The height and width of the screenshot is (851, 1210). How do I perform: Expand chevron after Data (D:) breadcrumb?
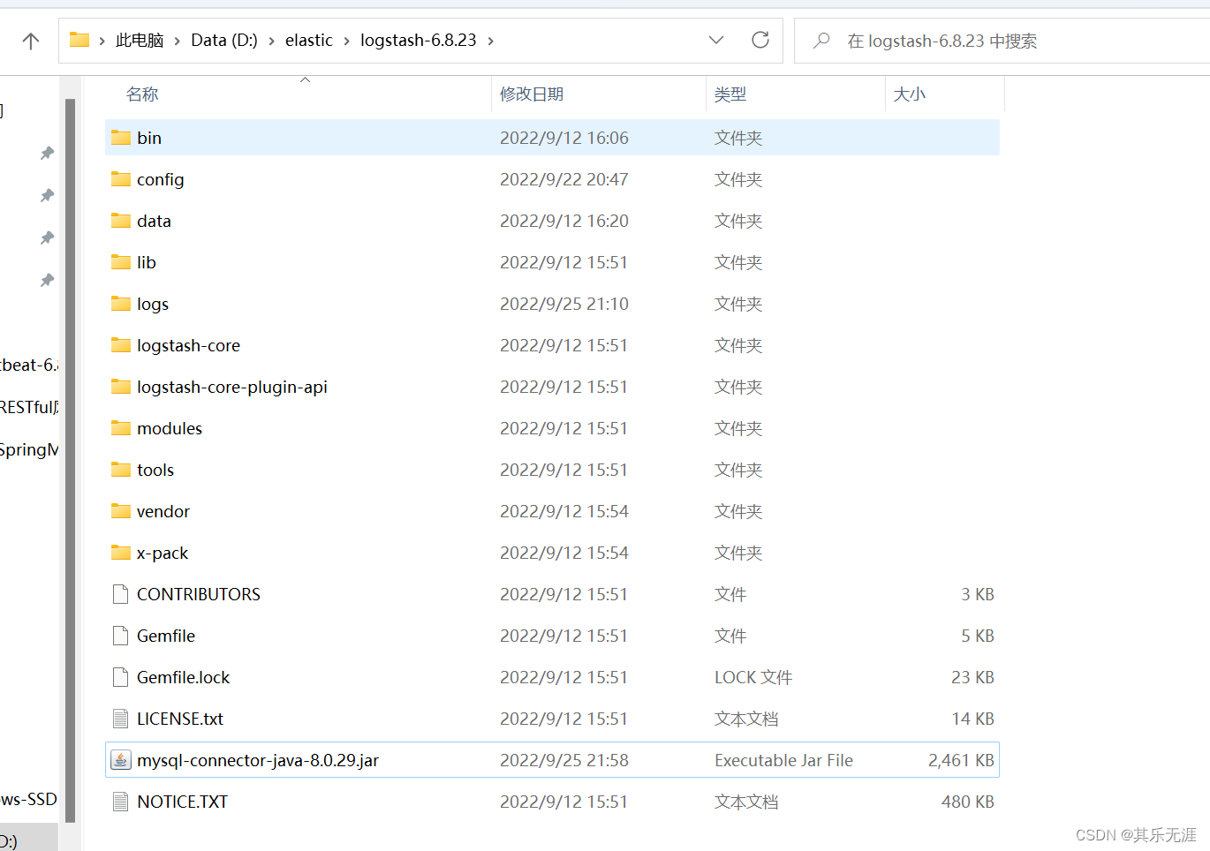(x=271, y=41)
